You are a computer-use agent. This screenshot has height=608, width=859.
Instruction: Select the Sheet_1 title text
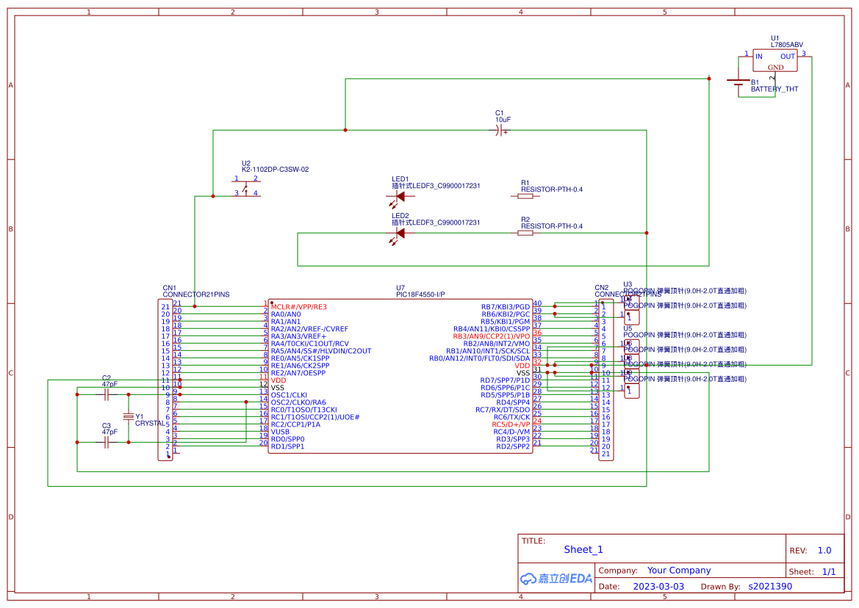point(583,550)
